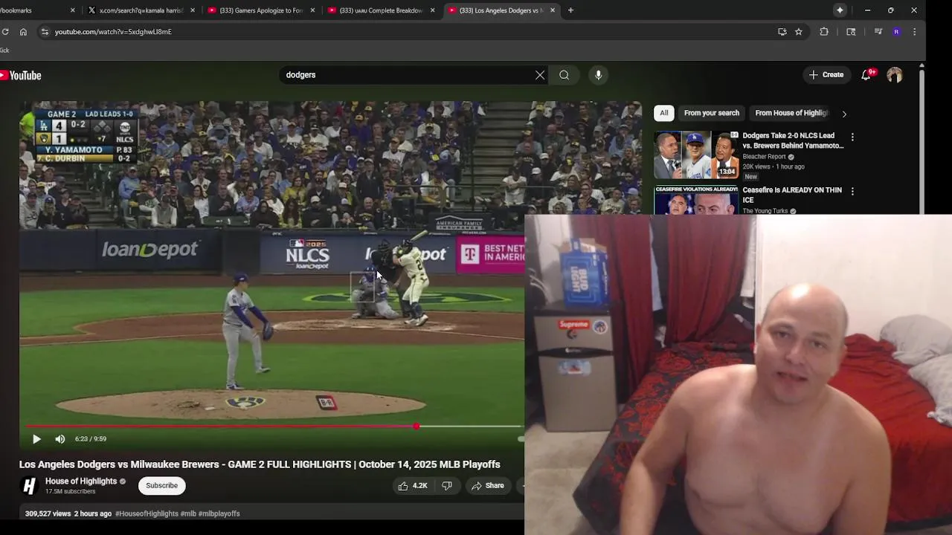Click #HouseofHighlights hashtag
Screen dimensions: 952x535
pyautogui.click(x=147, y=514)
